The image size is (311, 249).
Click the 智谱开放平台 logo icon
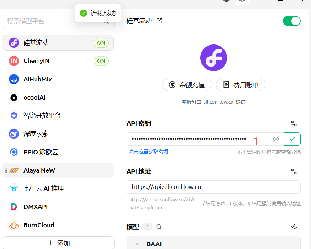click(14, 116)
